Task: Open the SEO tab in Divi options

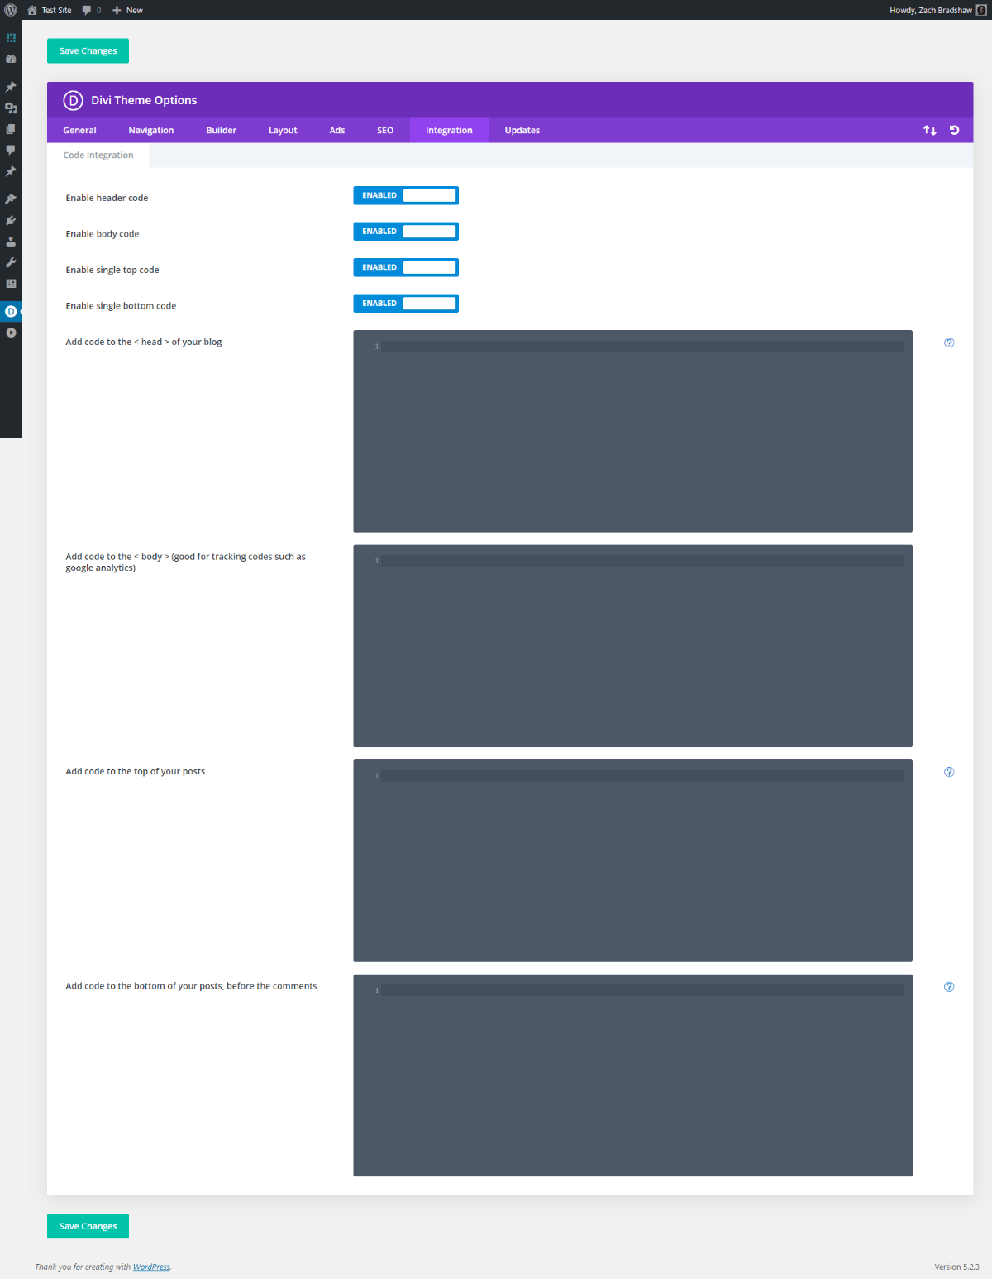Action: [385, 130]
